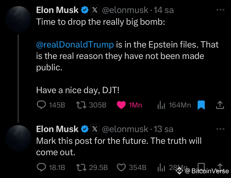Open the three-dot menu on second post

[220, 129]
